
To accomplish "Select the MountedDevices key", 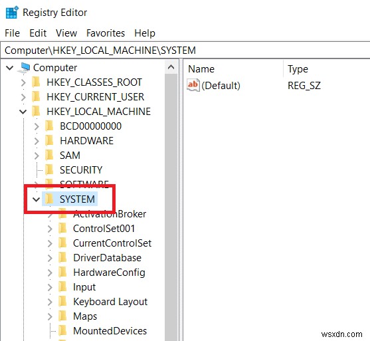I will click(x=110, y=332).
